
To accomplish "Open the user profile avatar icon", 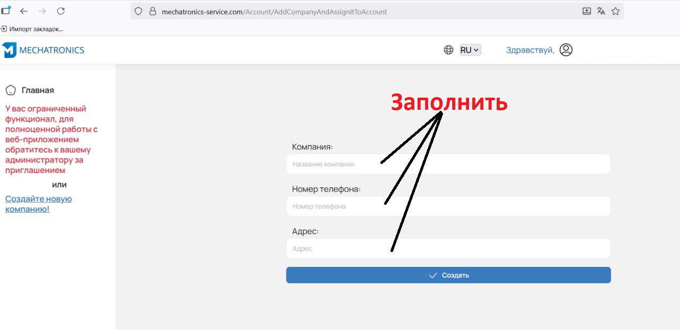I will click(566, 50).
